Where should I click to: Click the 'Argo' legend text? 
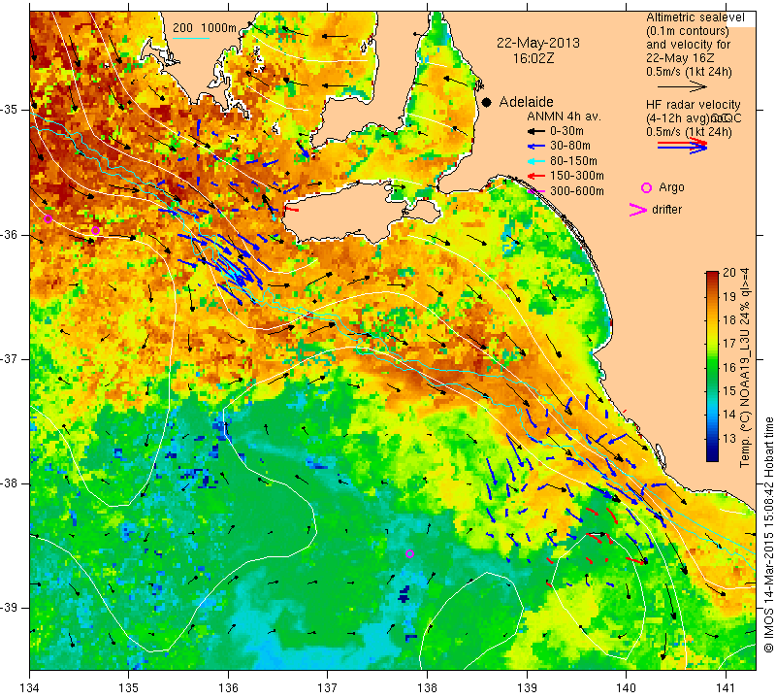click(x=671, y=187)
